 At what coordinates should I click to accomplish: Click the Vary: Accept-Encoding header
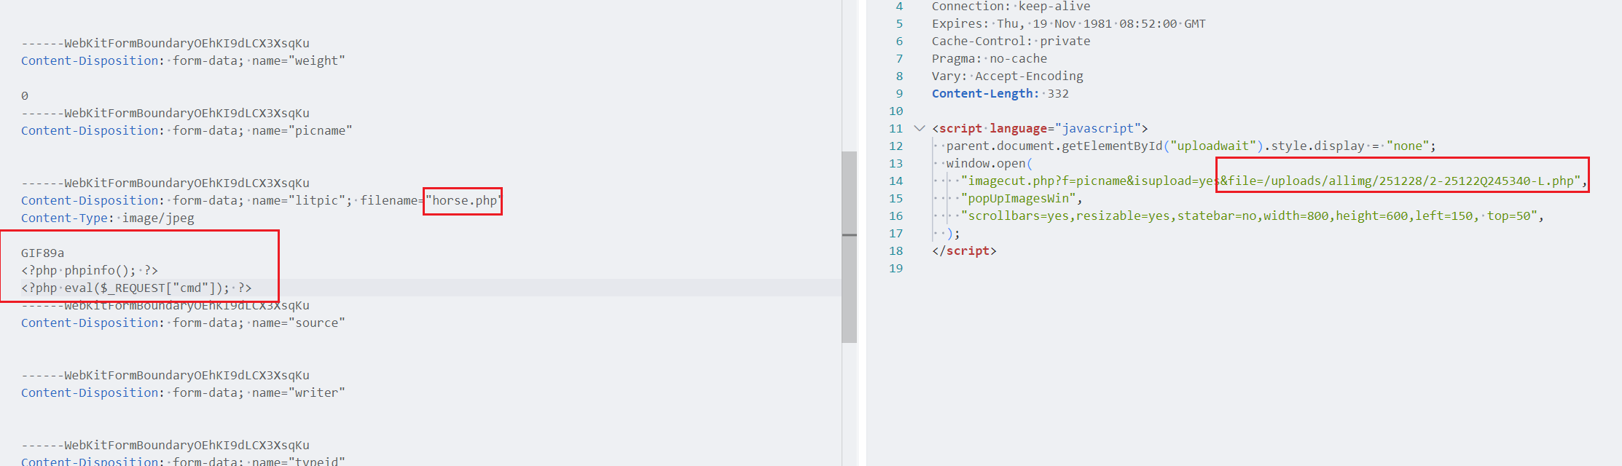point(1007,76)
